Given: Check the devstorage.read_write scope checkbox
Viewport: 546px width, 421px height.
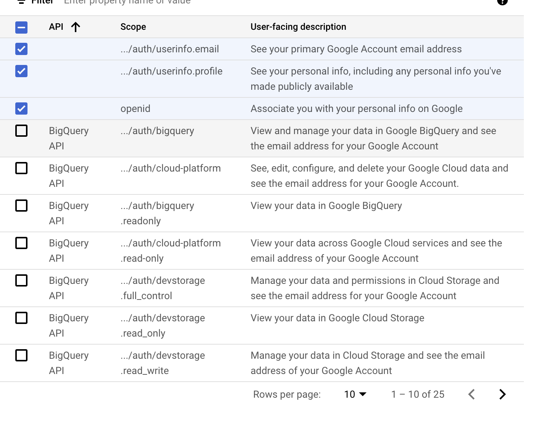Looking at the screenshot, I should (21, 355).
